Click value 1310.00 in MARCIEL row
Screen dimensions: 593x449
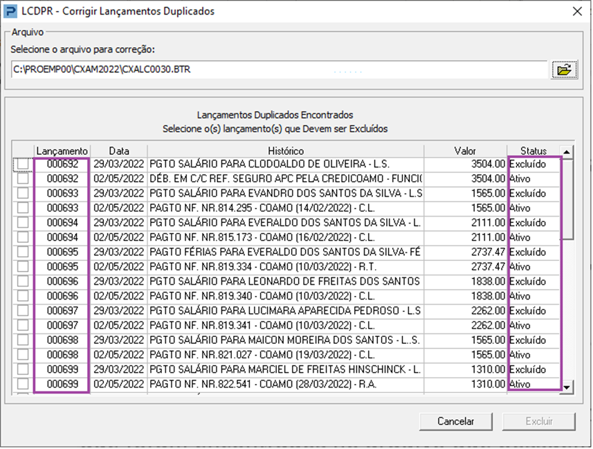[488, 369]
